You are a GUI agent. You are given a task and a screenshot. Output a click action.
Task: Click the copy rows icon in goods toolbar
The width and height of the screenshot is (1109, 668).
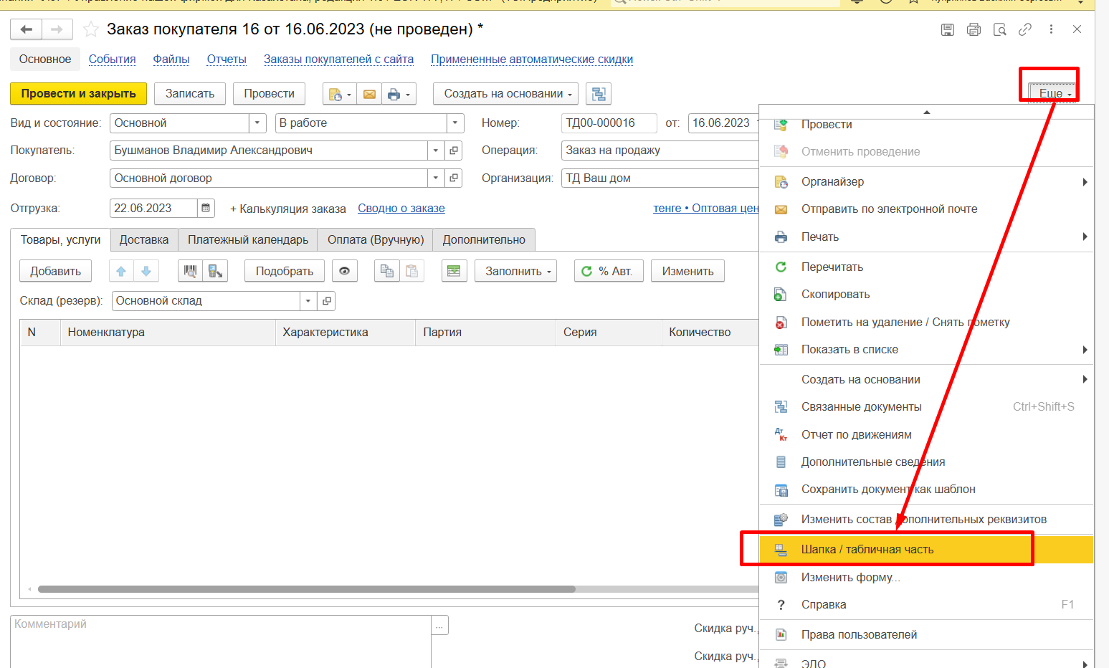[x=387, y=271]
